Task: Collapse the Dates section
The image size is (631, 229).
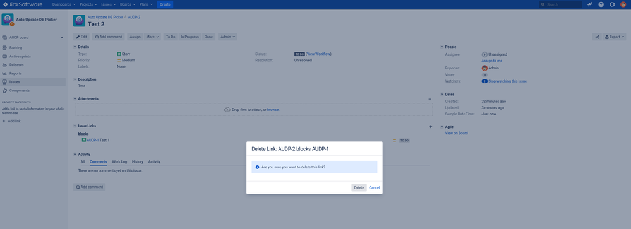Action: 442,95
